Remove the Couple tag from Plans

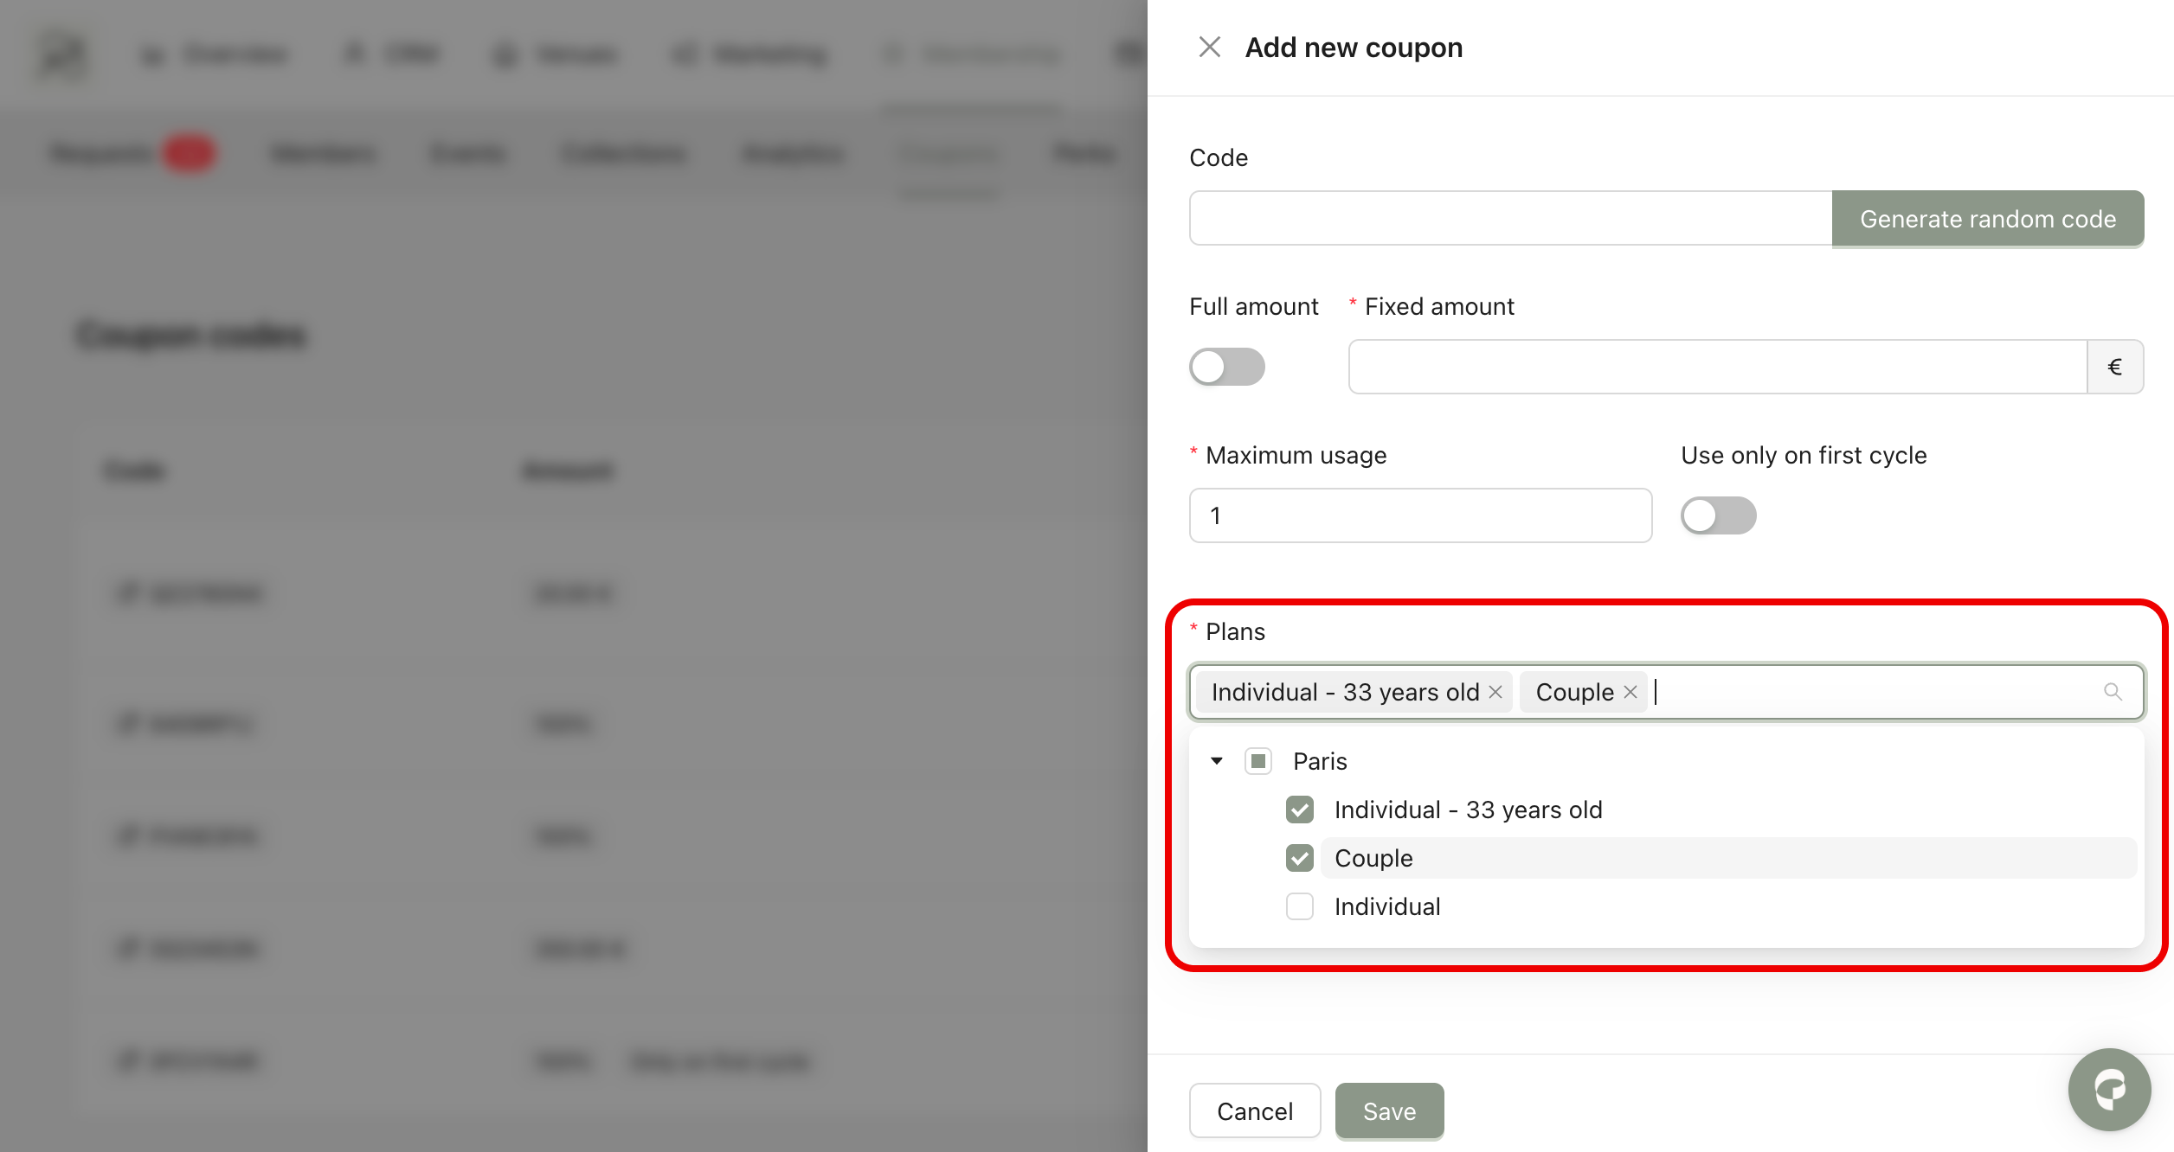(1630, 692)
